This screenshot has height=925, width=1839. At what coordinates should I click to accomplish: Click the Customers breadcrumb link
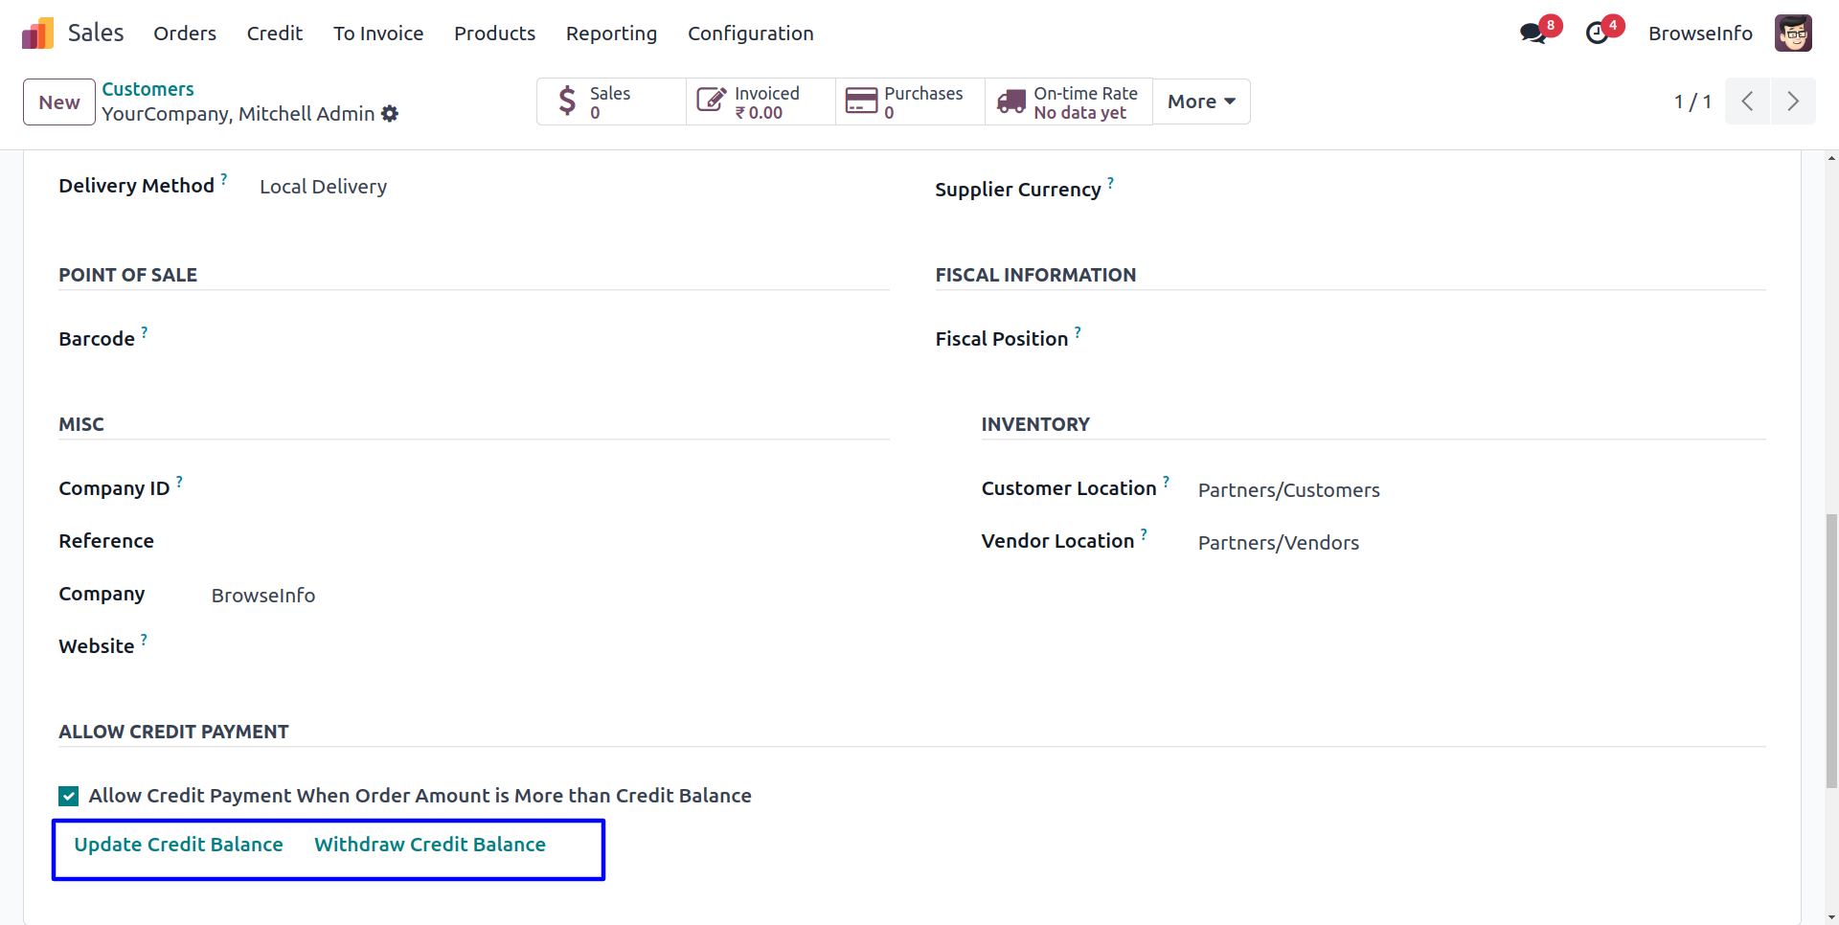[x=148, y=89]
